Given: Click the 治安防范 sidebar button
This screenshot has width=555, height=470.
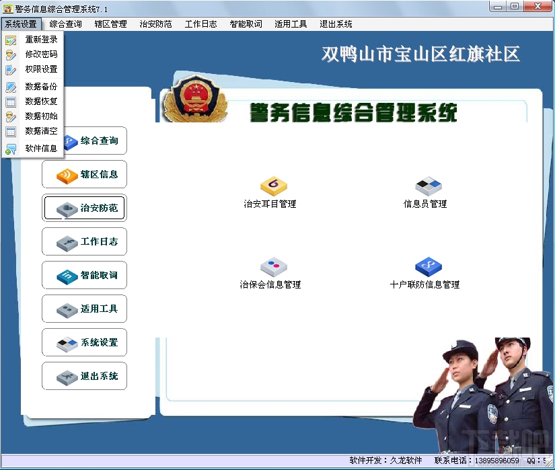Looking at the screenshot, I should pos(84,208).
